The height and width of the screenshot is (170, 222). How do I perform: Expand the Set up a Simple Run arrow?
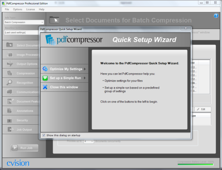[85, 78]
